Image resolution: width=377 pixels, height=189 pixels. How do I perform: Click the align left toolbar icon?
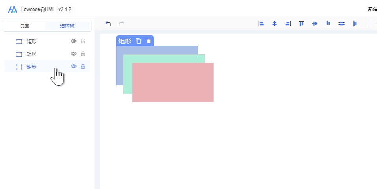coord(261,24)
